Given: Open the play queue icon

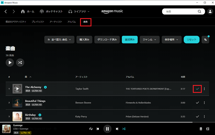Looking at the screenshot, I should [208, 129].
